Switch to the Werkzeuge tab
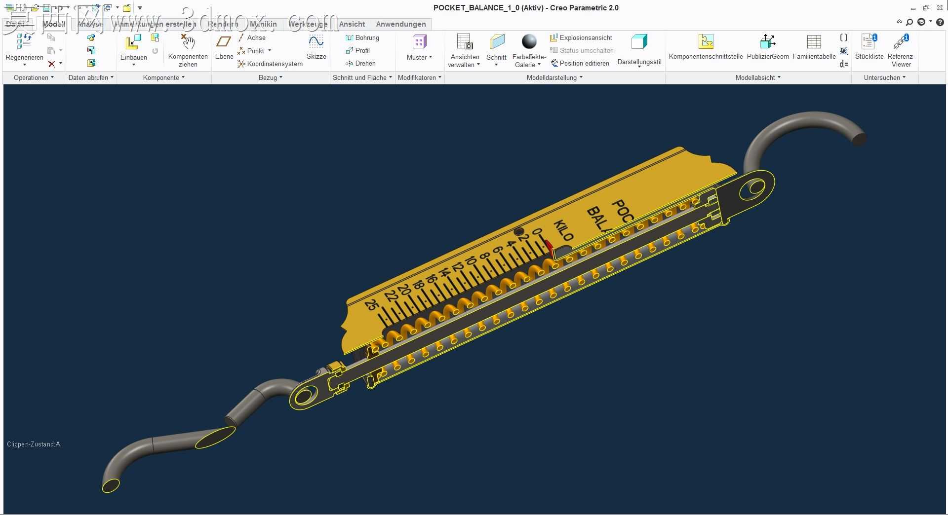This screenshot has width=948, height=515. click(308, 24)
